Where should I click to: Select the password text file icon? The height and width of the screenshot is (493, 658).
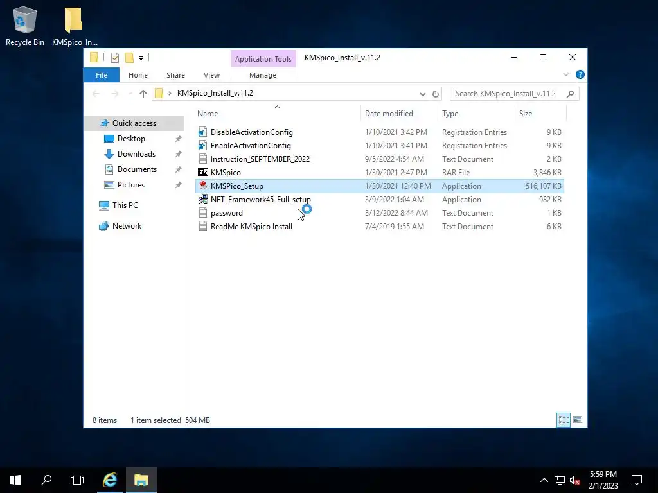coord(202,212)
